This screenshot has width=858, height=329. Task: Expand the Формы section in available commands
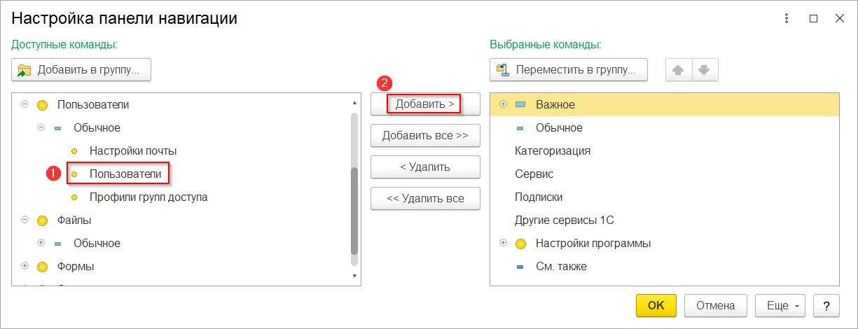click(25, 267)
